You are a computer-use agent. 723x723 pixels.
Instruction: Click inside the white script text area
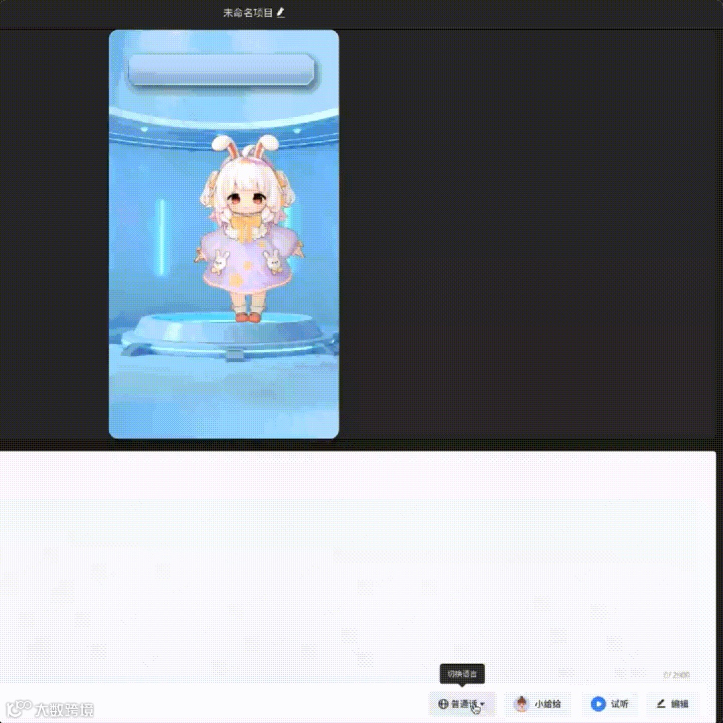pyautogui.click(x=357, y=567)
